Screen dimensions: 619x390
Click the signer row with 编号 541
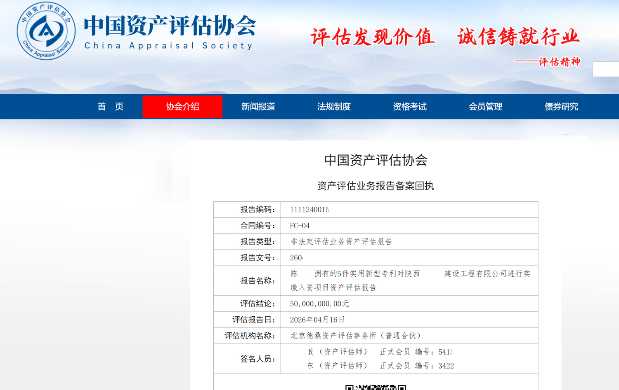coord(380,352)
